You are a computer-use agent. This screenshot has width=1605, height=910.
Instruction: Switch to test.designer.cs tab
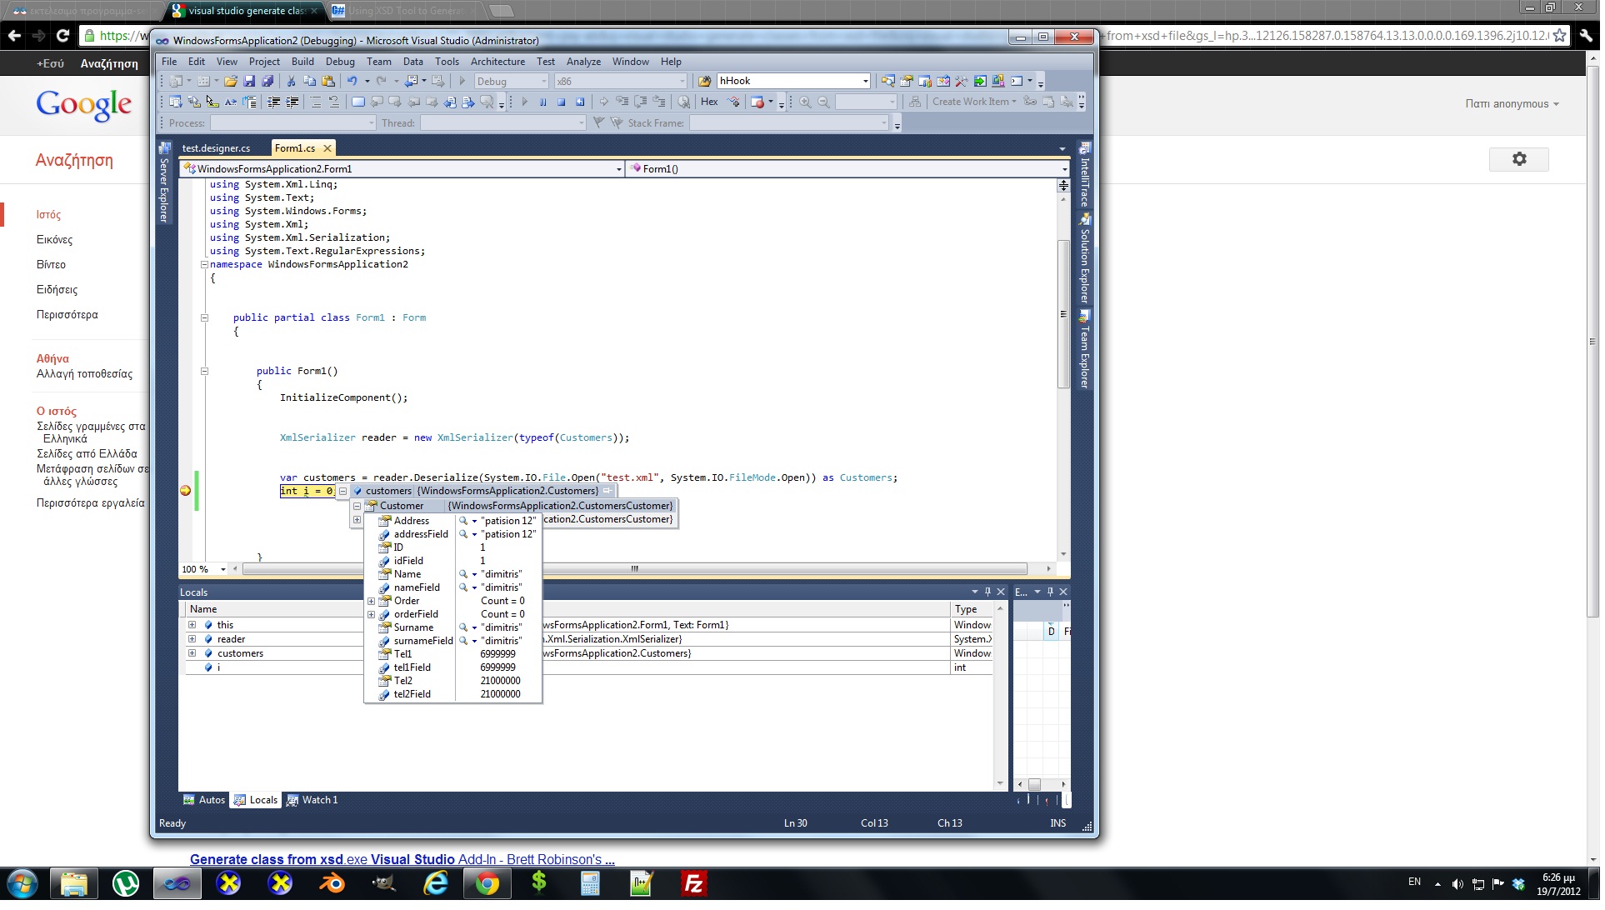(x=216, y=148)
